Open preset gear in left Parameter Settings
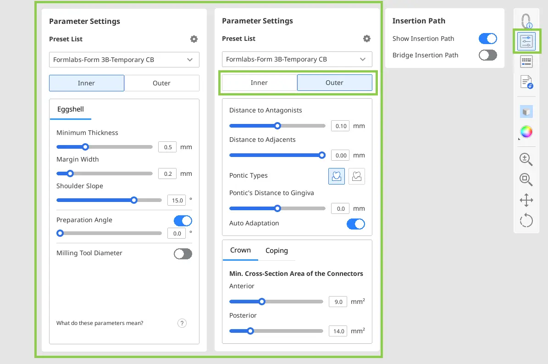Image resolution: width=548 pixels, height=364 pixels. coord(194,39)
